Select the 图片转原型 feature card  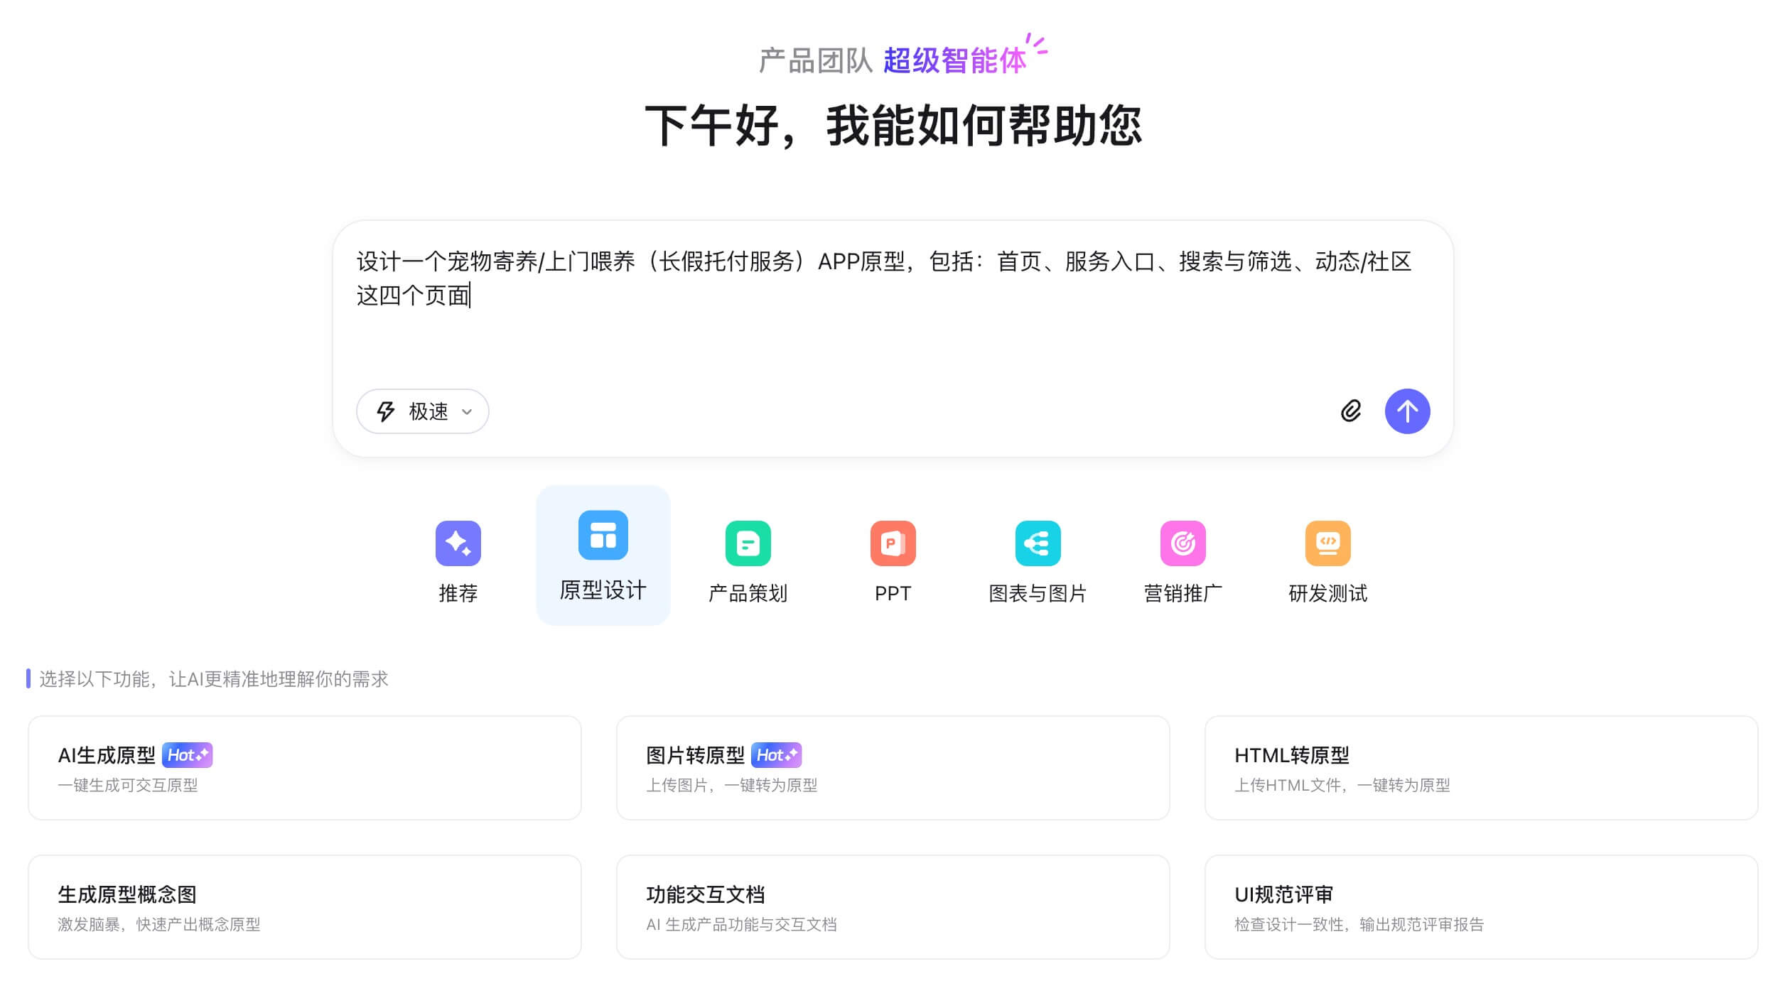coord(893,768)
